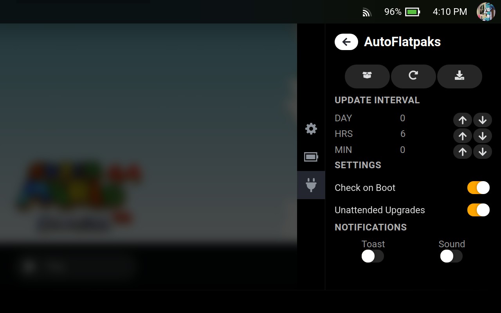Select the plug plugins tab in sidebar

311,185
